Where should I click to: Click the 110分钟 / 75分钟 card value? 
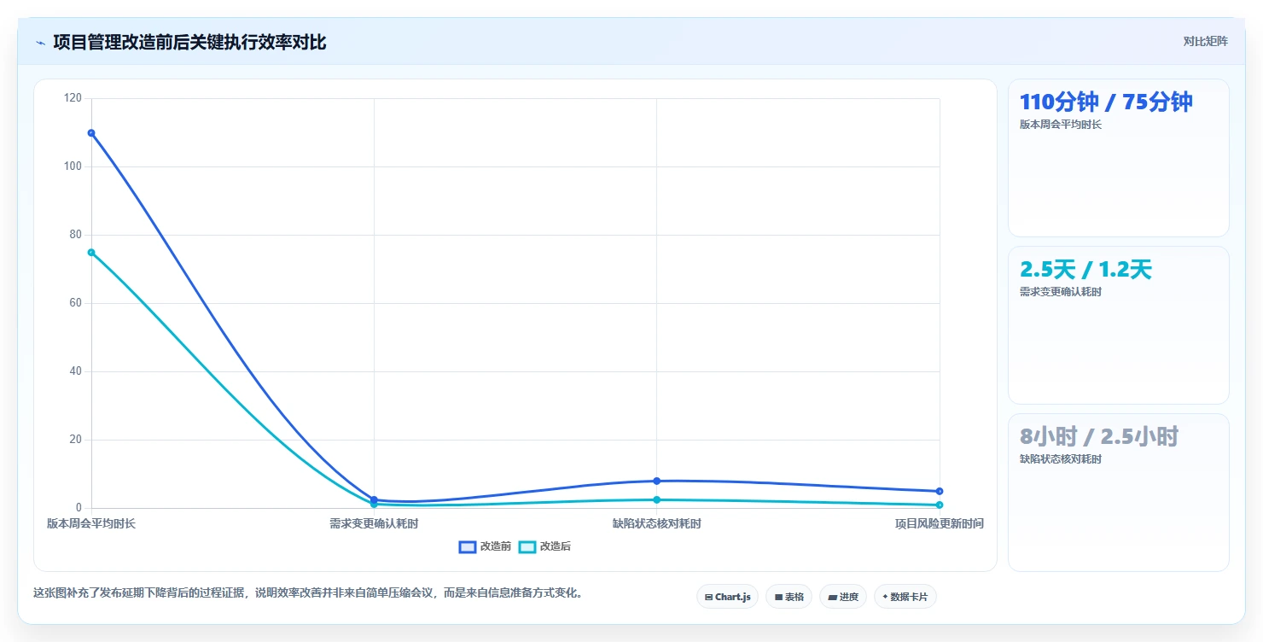(x=1106, y=102)
